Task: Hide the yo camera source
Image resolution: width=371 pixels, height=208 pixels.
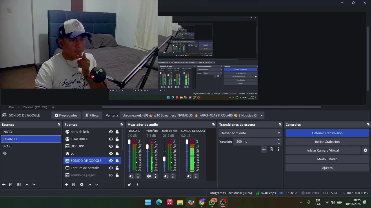Action: pyautogui.click(x=111, y=153)
